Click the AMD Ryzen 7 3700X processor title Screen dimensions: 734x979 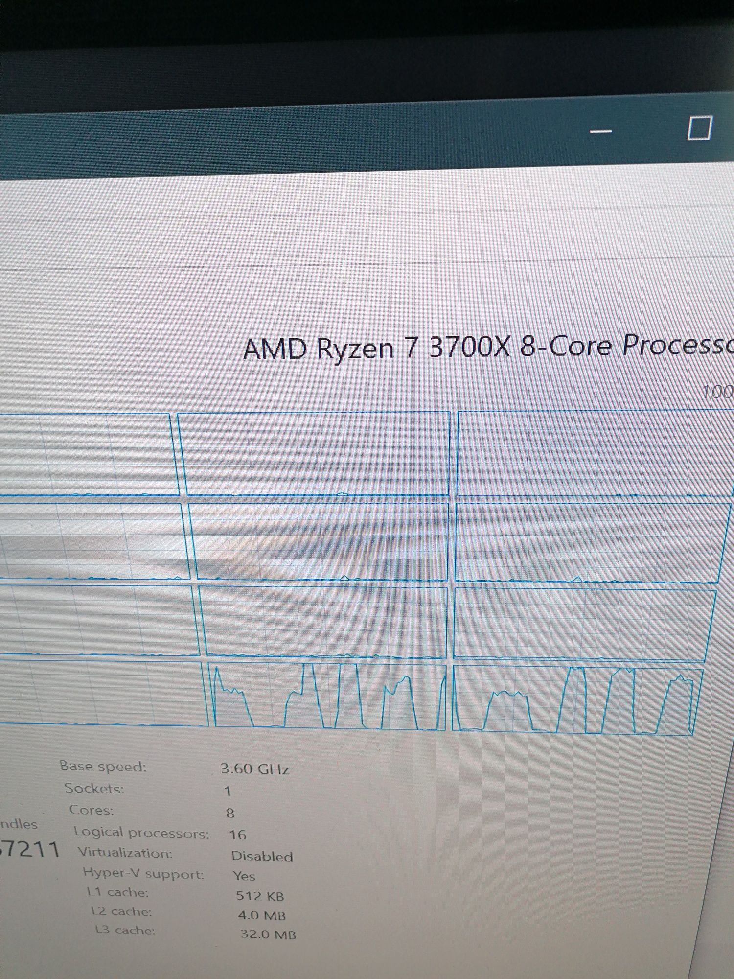coord(488,347)
